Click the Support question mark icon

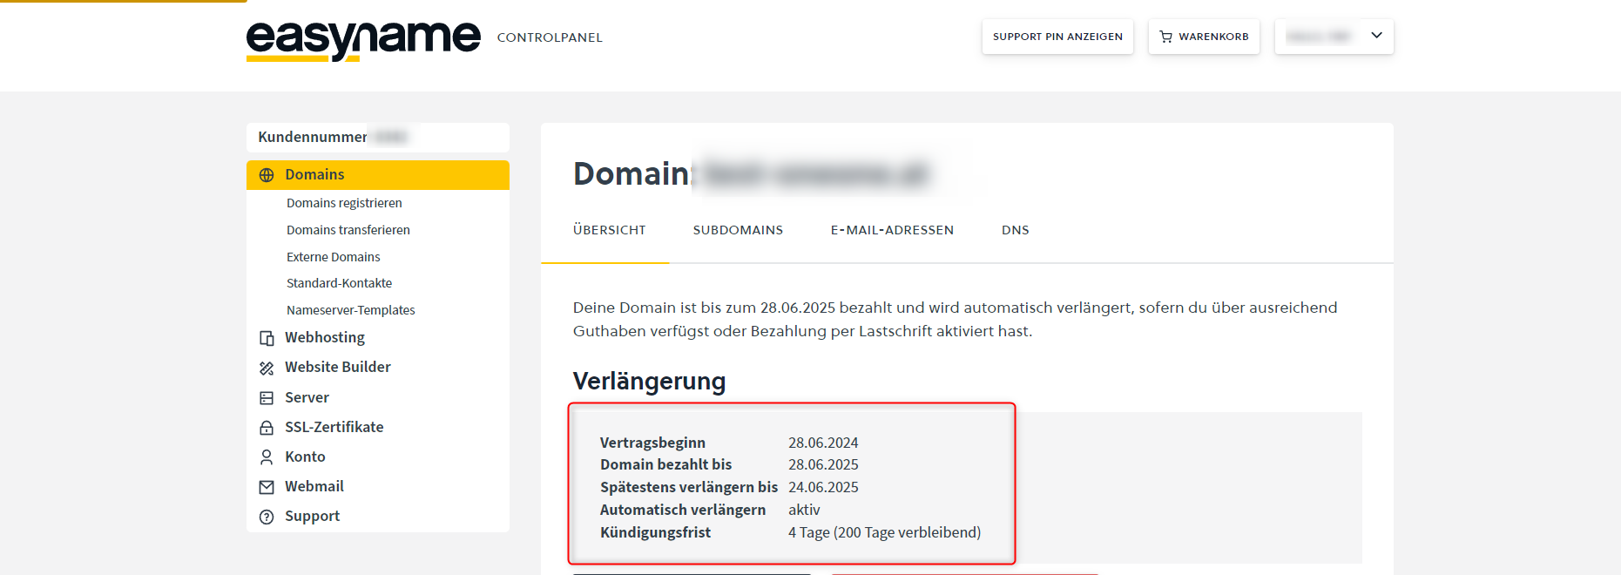(x=267, y=517)
